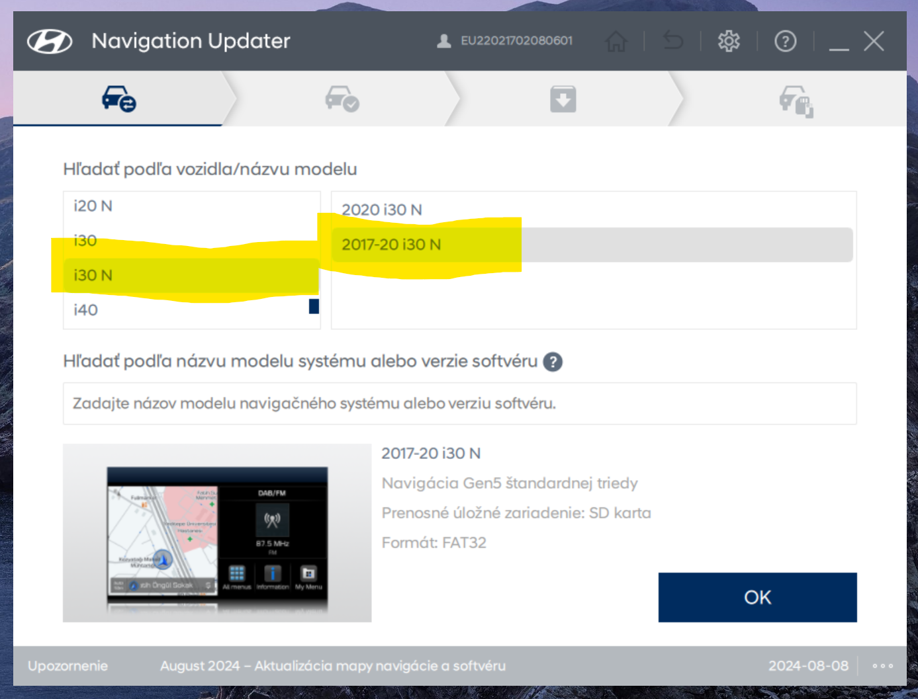The width and height of the screenshot is (918, 699).
Task: Select the vehicle confirmation step tab
Action: click(342, 99)
